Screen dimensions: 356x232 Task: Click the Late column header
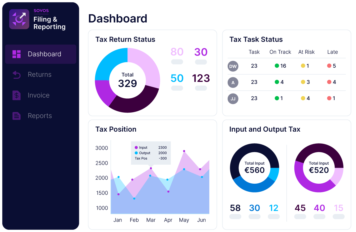(332, 52)
